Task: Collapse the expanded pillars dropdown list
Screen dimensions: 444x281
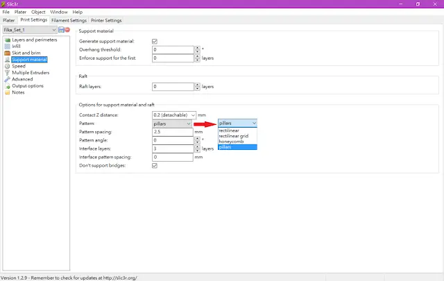Action: [237, 123]
